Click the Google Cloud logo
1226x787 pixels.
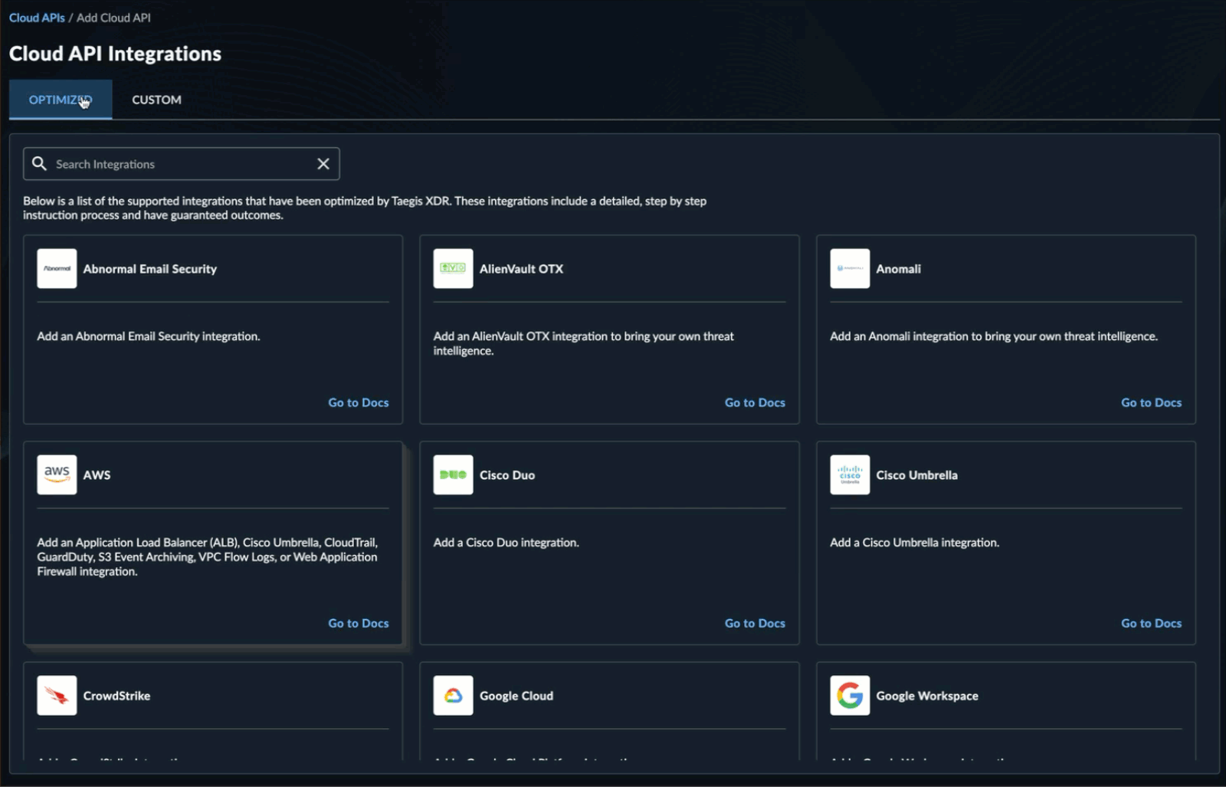coord(453,696)
